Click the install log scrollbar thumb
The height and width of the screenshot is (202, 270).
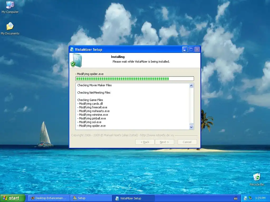coord(191,124)
